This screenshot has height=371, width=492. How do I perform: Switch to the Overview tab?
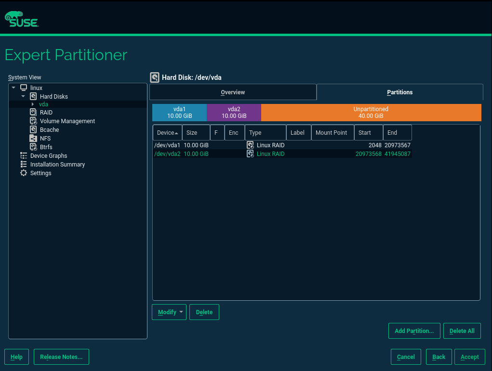[x=233, y=92]
